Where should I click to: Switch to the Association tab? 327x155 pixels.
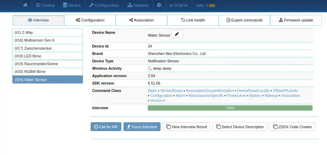(141, 20)
